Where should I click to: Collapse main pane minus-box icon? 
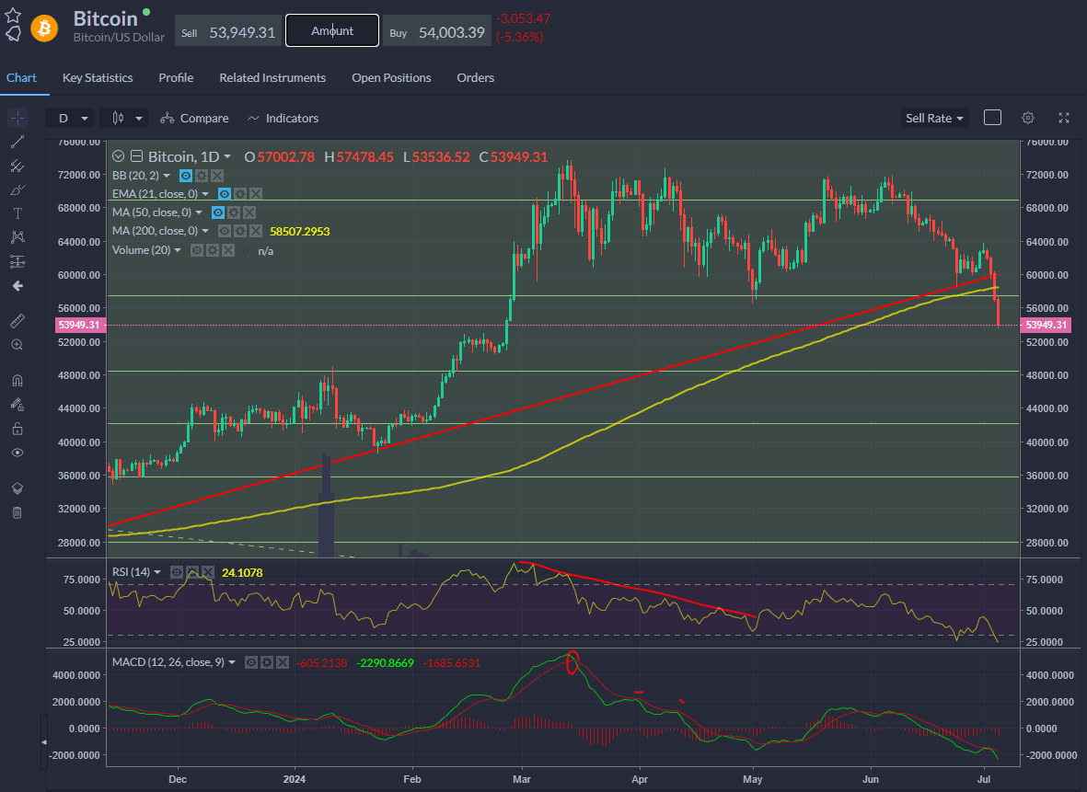point(136,156)
